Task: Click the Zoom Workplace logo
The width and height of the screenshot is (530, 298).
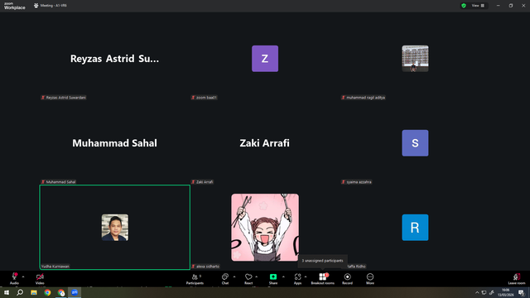Action: [x=15, y=6]
